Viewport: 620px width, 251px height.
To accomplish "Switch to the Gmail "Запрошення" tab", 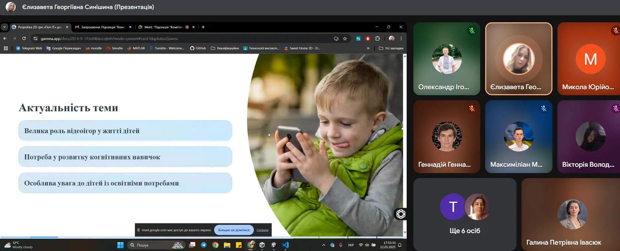I will point(103,27).
